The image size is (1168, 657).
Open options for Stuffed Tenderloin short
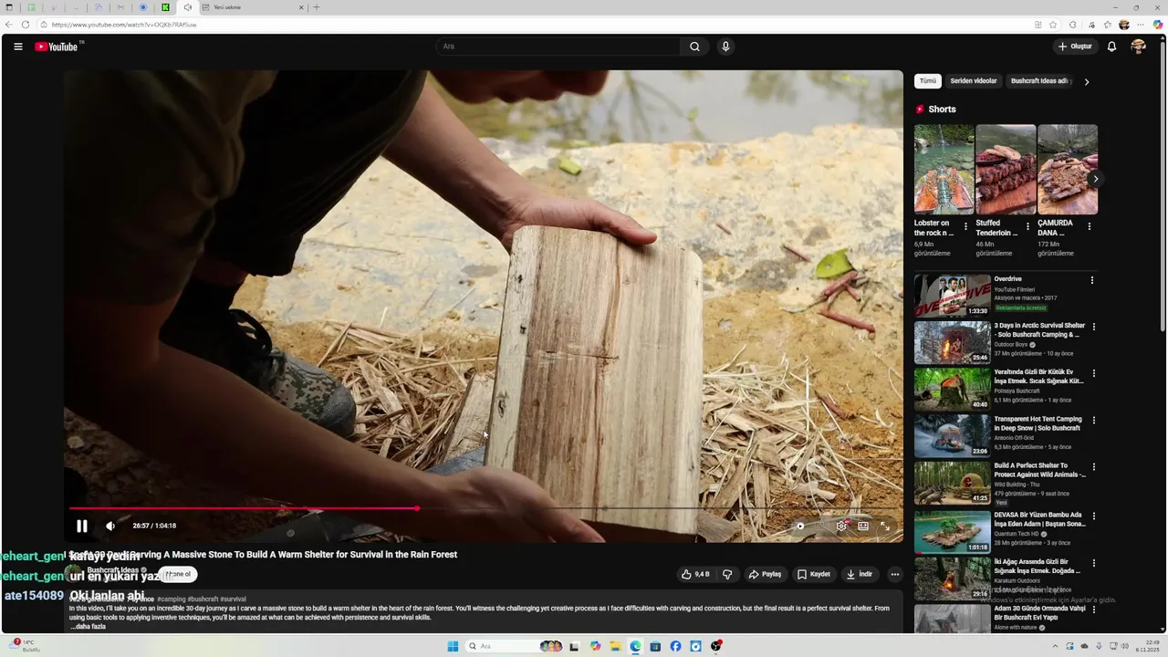pyautogui.click(x=1027, y=226)
